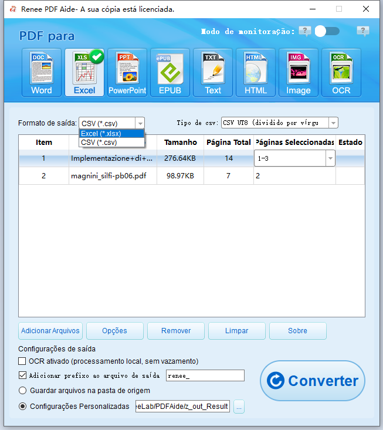Viewport: 383px width, 430px height.
Task: Click the Estado column header
Action: point(350,143)
